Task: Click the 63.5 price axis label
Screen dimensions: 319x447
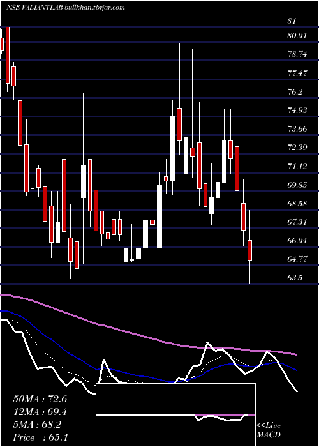Action: click(x=295, y=278)
